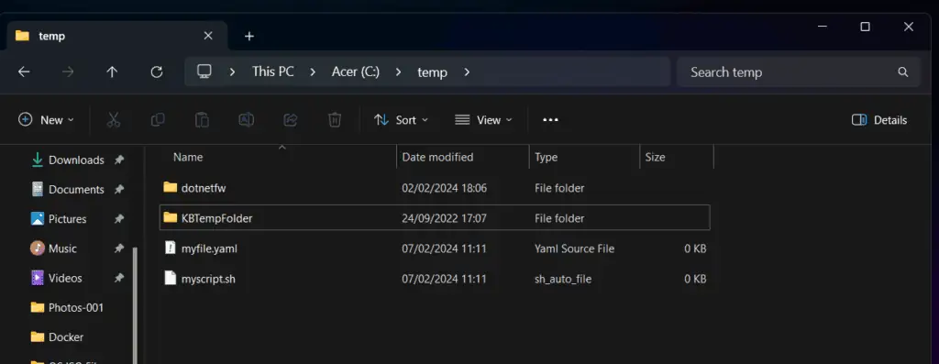Close the temp tab
Viewport: 939px width, 364px height.
(x=208, y=36)
